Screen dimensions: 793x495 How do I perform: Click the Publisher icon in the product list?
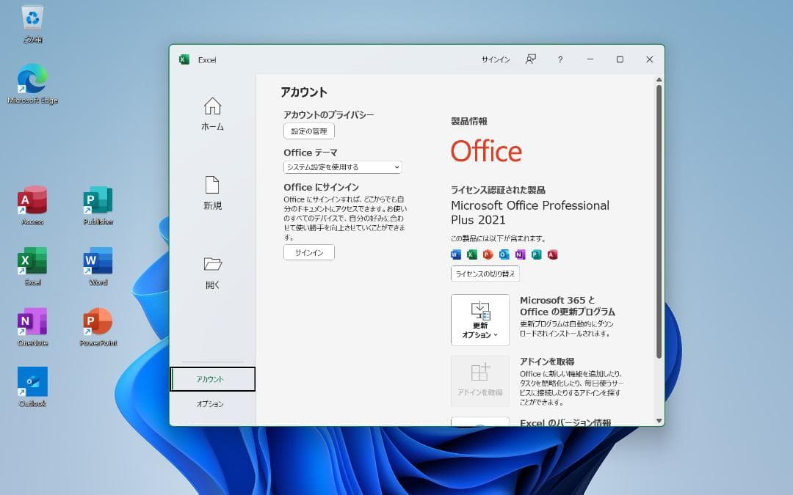[x=535, y=254]
